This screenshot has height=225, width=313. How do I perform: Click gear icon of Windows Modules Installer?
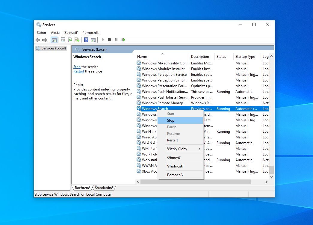click(139, 69)
